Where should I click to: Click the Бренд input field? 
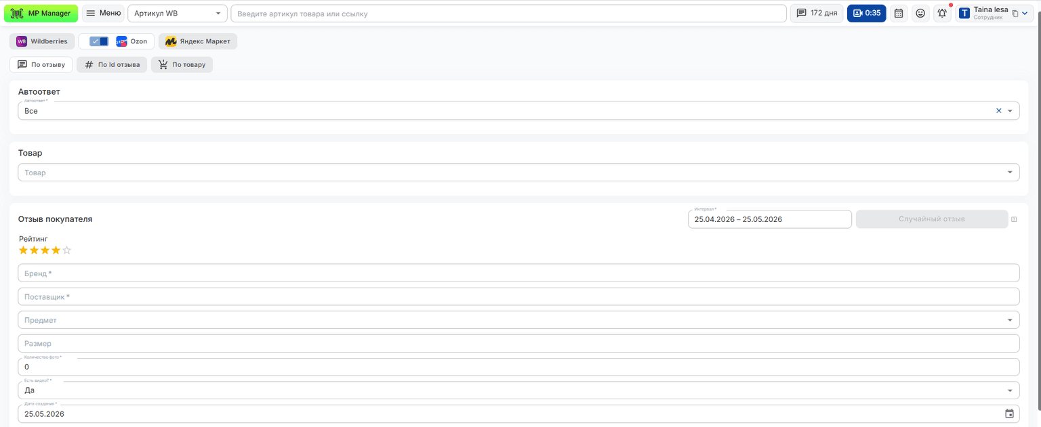pos(518,273)
